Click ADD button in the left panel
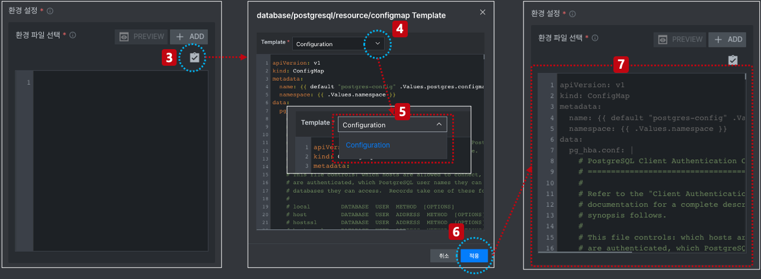This screenshot has height=279, width=761. 189,37
